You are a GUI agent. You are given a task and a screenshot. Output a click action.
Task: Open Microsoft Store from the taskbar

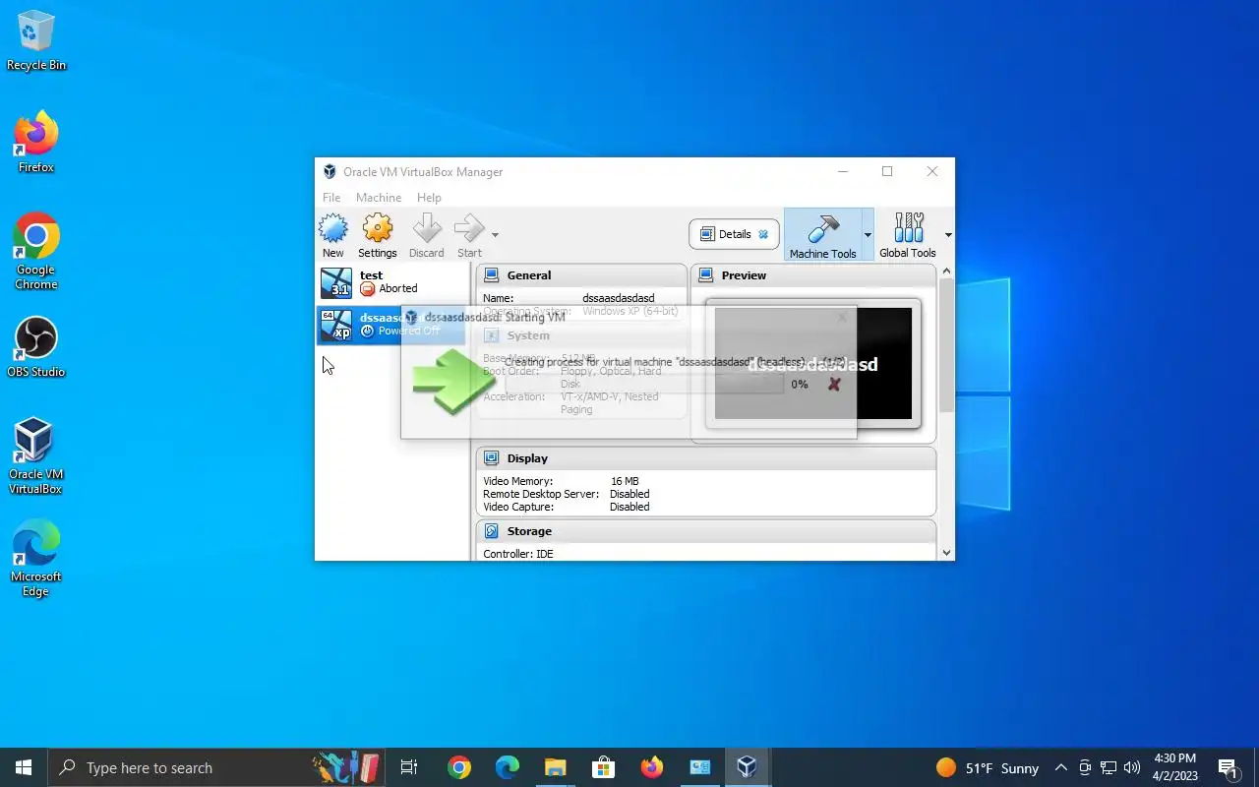pyautogui.click(x=603, y=767)
